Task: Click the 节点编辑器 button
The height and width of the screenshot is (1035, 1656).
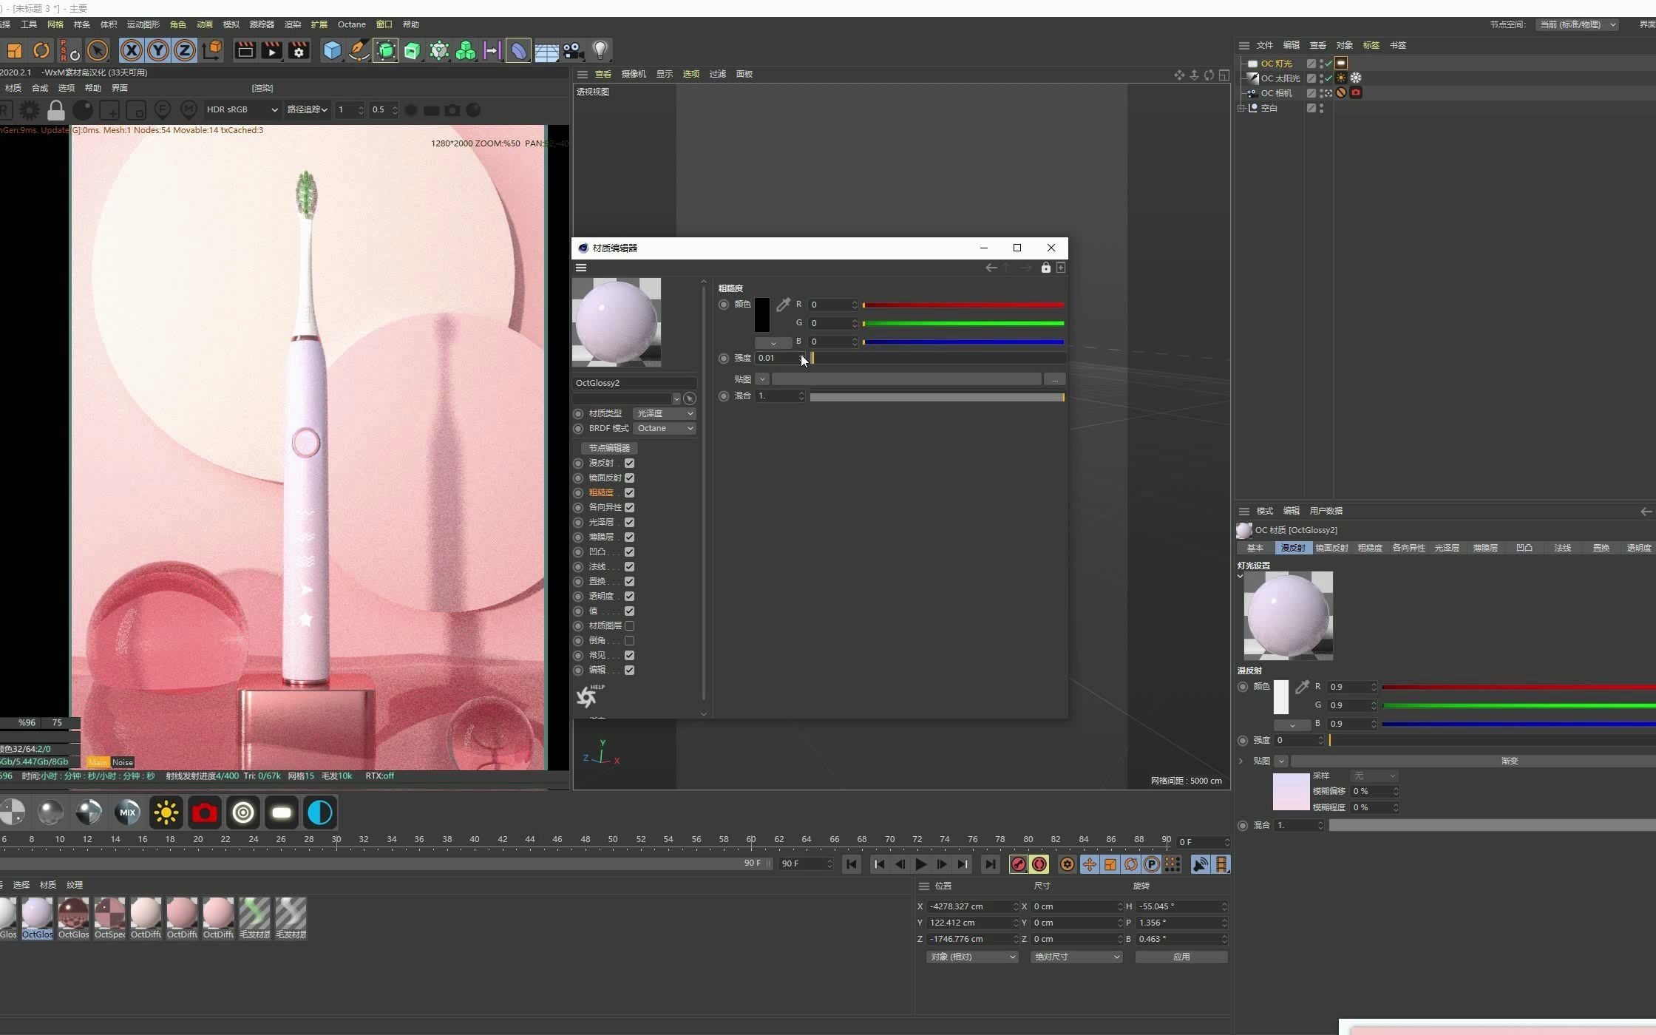Action: pos(609,447)
